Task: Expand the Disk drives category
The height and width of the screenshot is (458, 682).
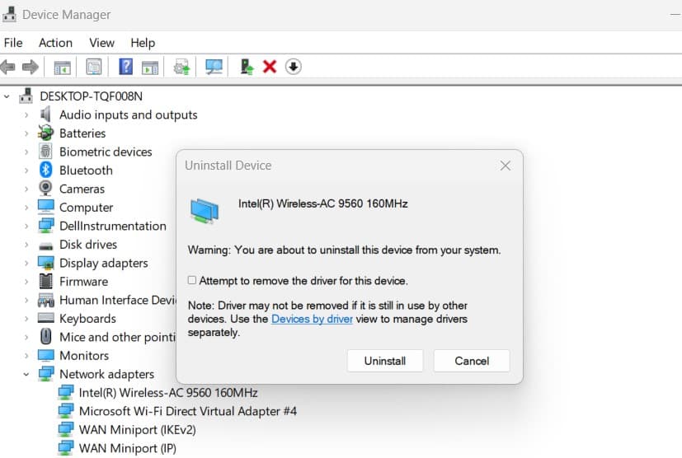Action: [x=26, y=245]
